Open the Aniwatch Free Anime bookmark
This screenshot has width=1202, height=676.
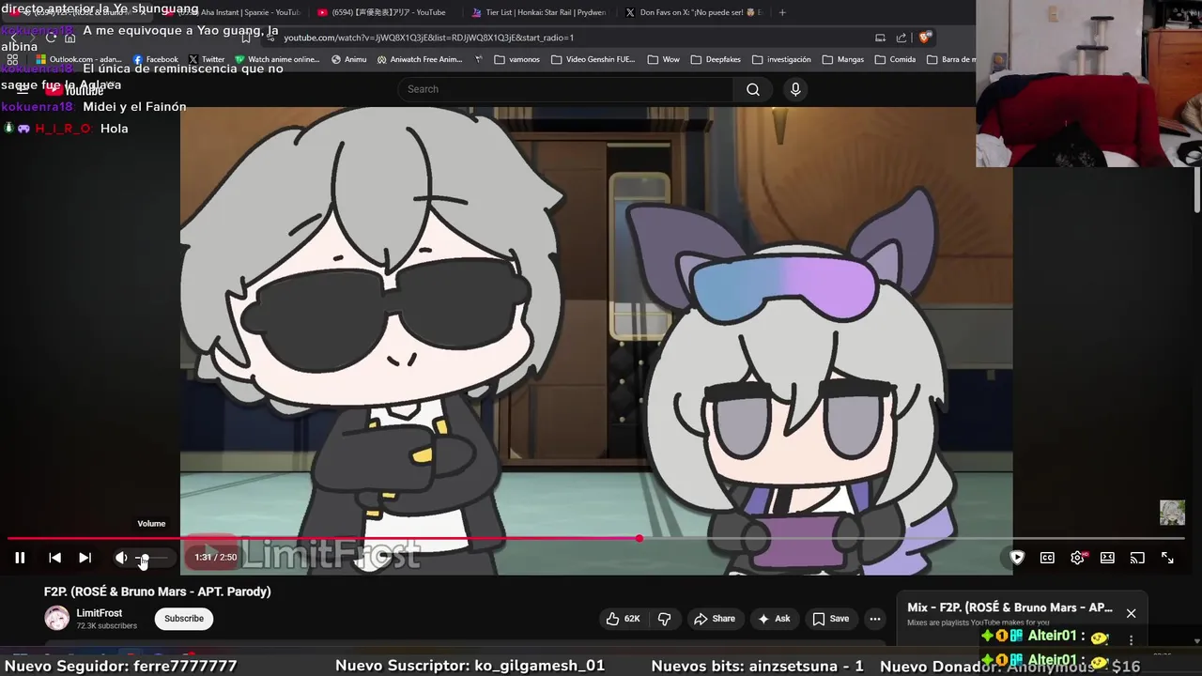click(x=419, y=59)
